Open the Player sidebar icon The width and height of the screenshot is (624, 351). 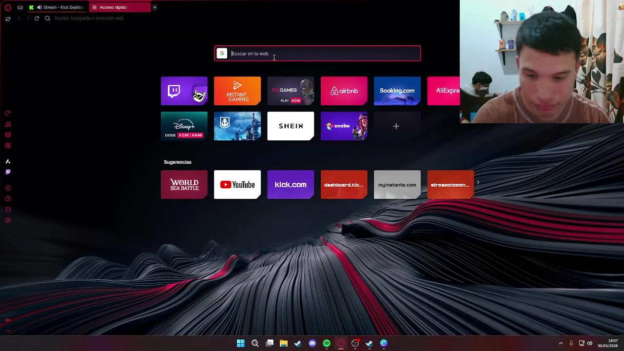(8, 188)
